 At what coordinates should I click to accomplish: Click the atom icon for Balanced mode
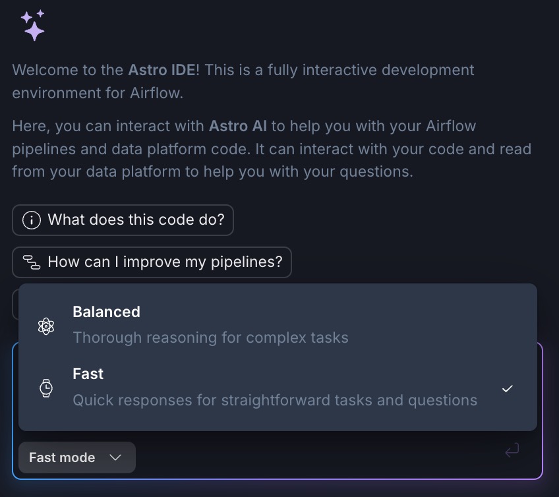pyautogui.click(x=46, y=326)
